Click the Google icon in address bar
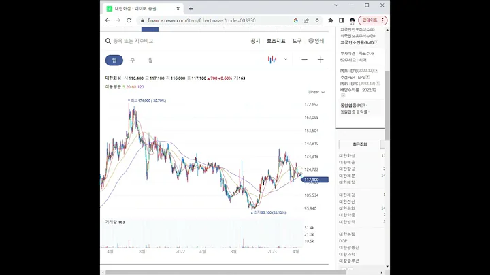 (x=295, y=20)
